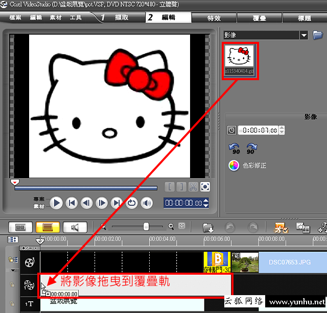Switch to Storyboard view

click(x=20, y=227)
